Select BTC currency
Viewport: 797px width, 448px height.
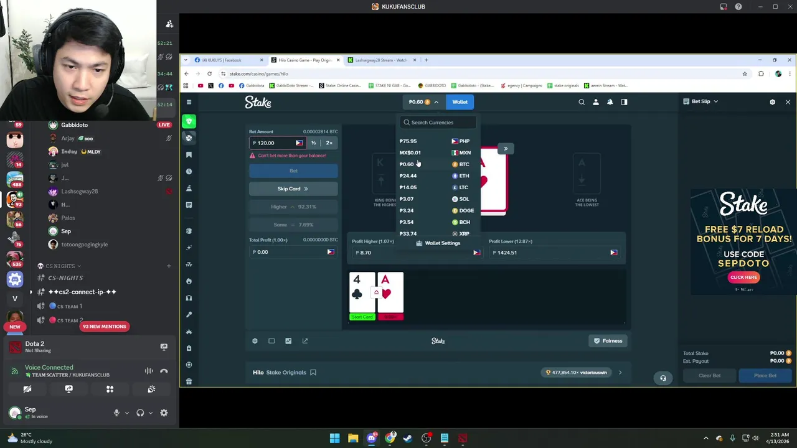pos(437,164)
